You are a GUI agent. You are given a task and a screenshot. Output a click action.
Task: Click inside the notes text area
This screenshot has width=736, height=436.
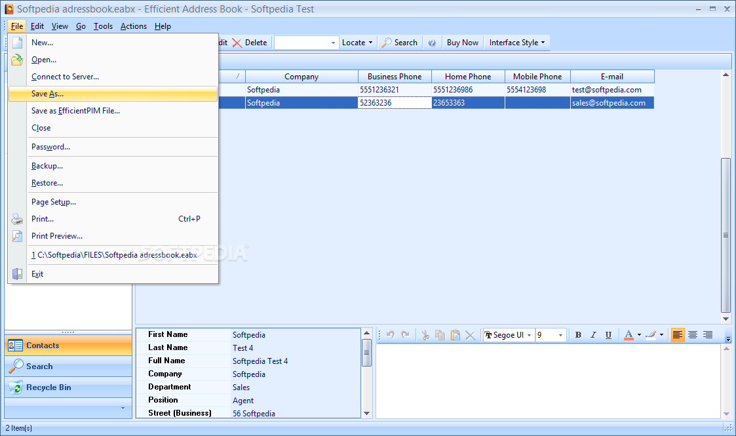(549, 381)
